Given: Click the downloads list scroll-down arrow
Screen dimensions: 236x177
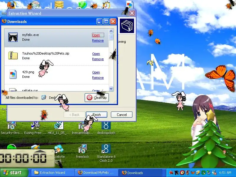Looking at the screenshot, I should pyautogui.click(x=111, y=89).
